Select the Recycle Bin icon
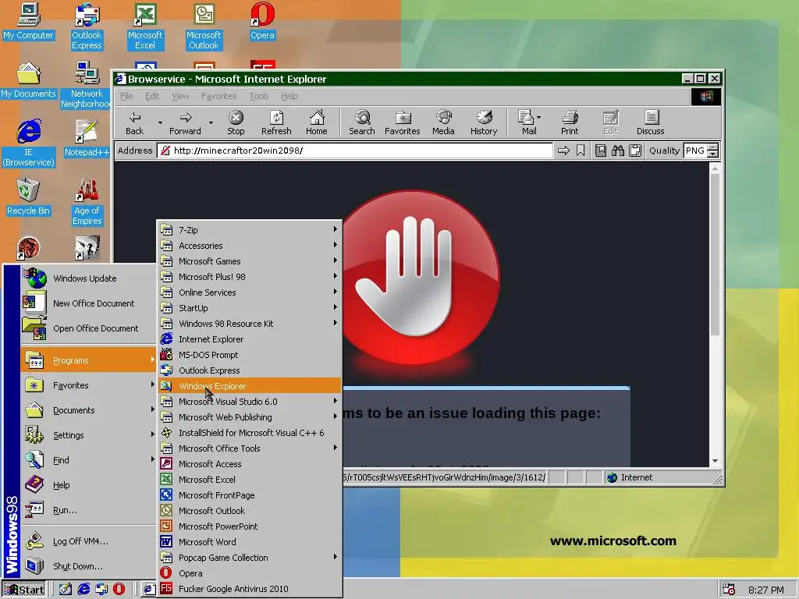 29,197
